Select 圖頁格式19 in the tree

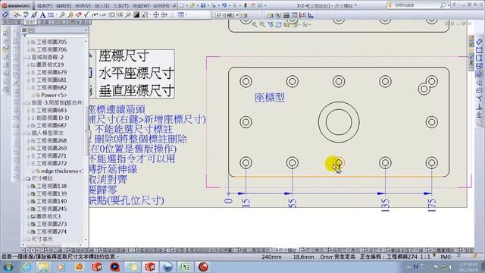tap(50, 64)
